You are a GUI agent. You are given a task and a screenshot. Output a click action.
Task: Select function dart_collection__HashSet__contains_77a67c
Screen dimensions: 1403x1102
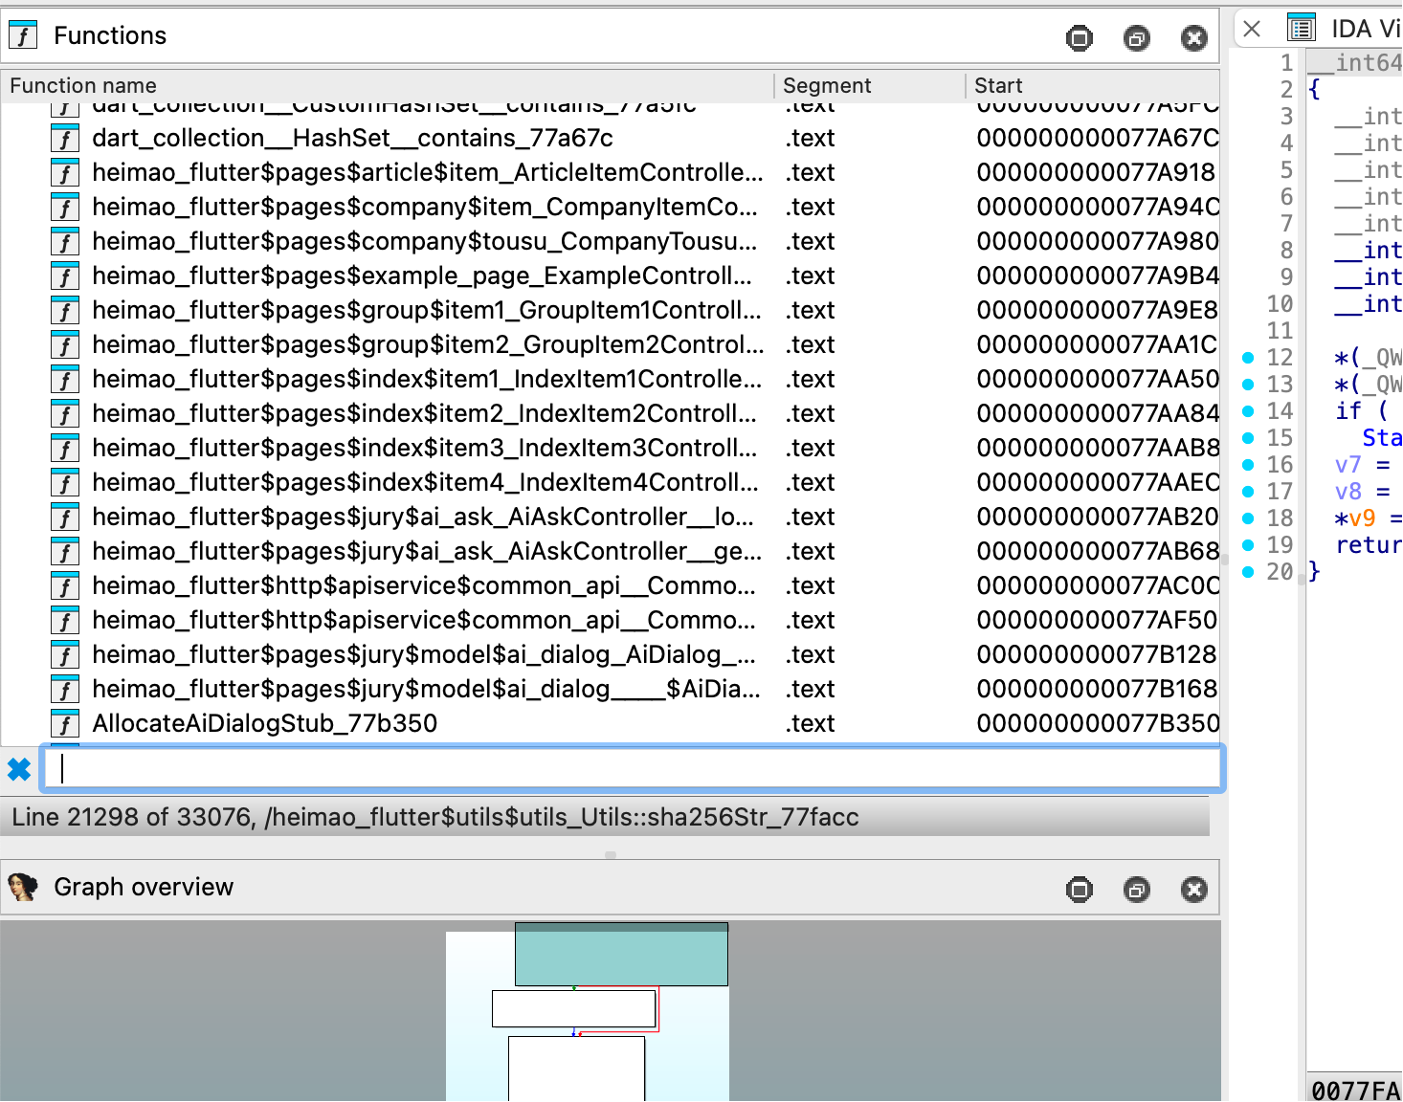(352, 139)
